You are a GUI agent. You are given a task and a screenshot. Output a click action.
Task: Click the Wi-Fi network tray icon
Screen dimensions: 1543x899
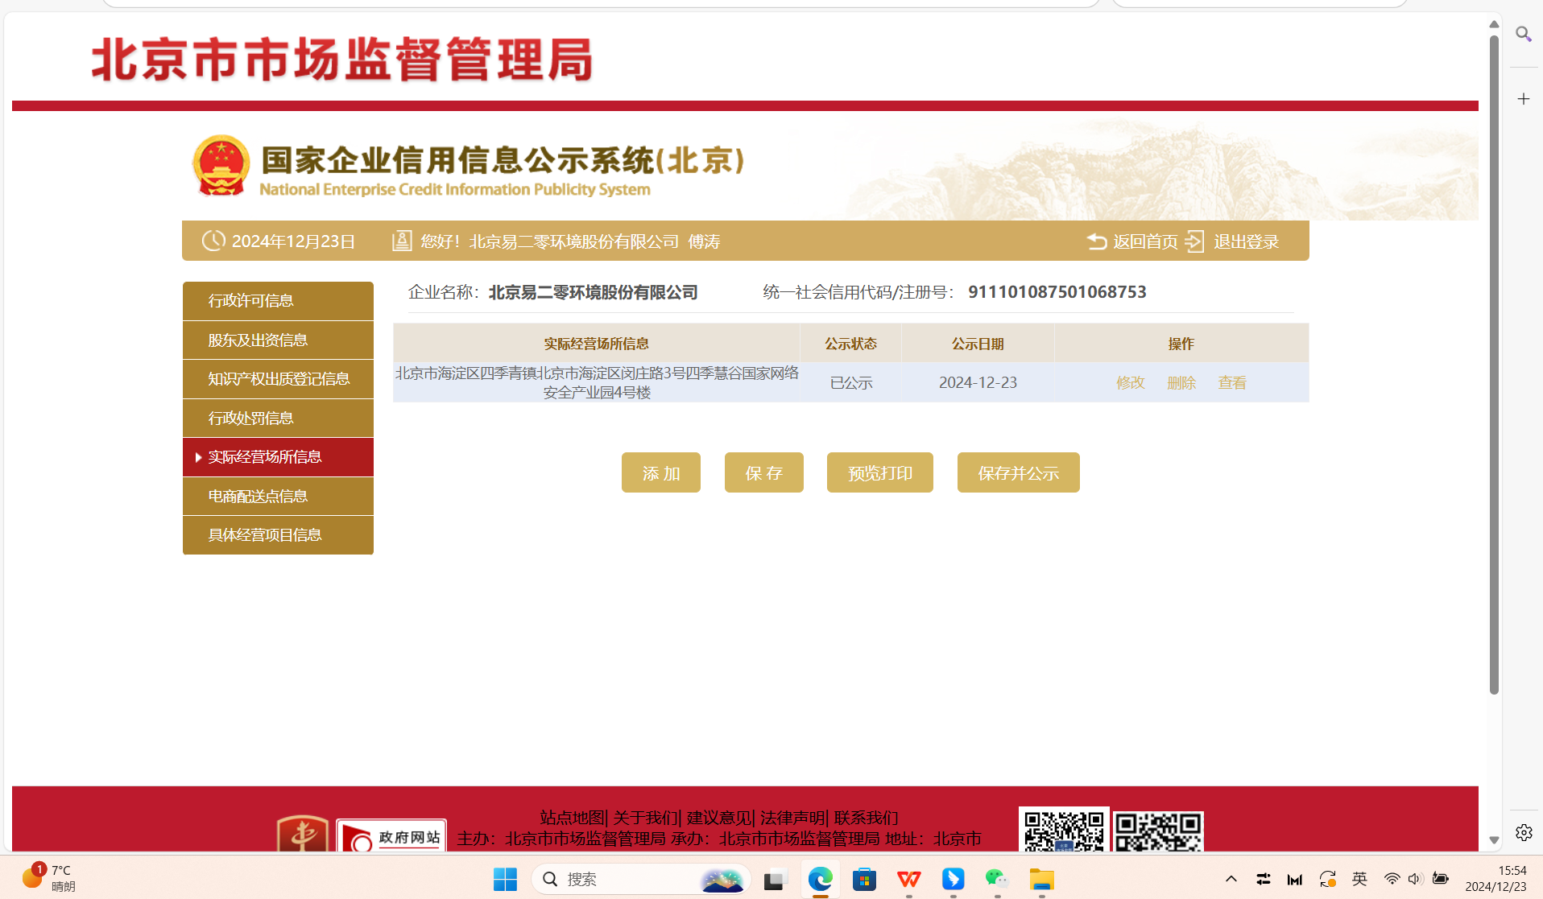1391,879
